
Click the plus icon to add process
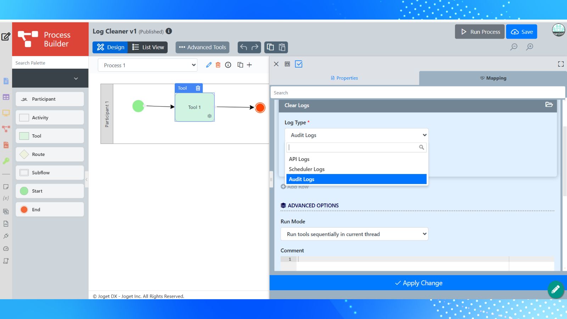coord(249,65)
